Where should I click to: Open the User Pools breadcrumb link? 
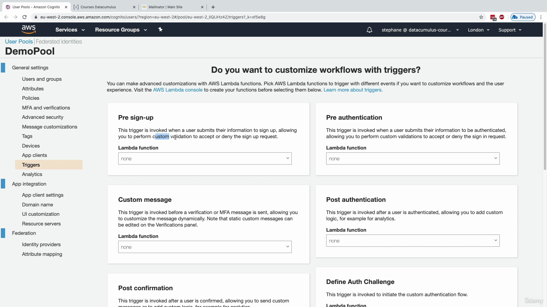pyautogui.click(x=19, y=42)
